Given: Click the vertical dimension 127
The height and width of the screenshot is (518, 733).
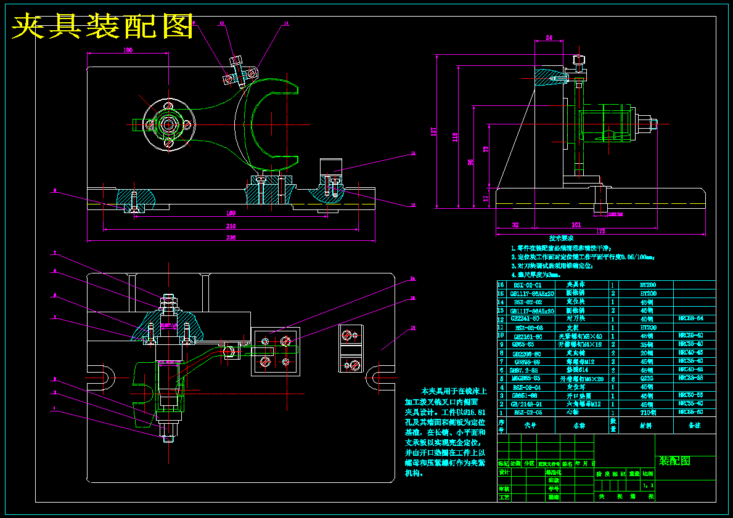Looking at the screenshot, I should pos(433,132).
